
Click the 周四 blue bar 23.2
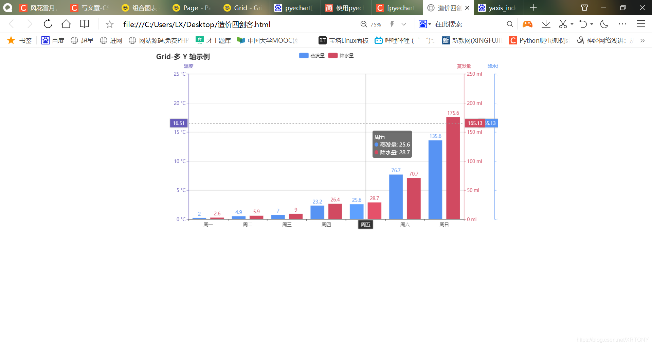(317, 212)
